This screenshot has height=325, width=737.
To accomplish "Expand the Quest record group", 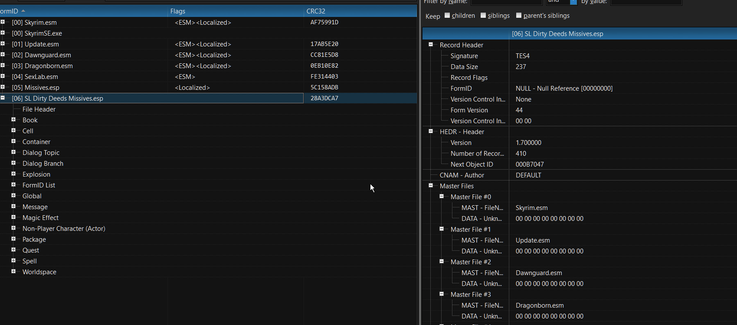I will point(13,250).
